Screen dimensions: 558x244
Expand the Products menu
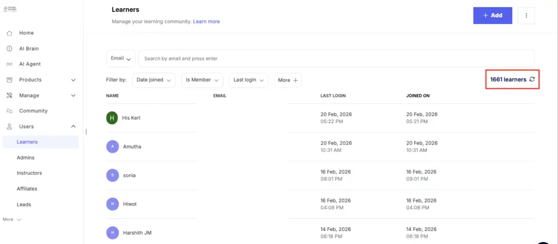pos(74,80)
